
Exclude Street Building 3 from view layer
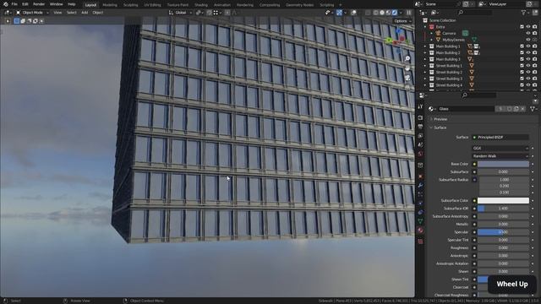522,79
